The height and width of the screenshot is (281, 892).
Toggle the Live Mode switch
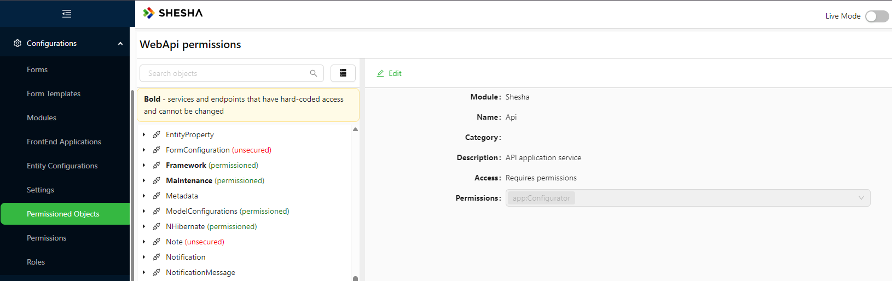point(877,16)
